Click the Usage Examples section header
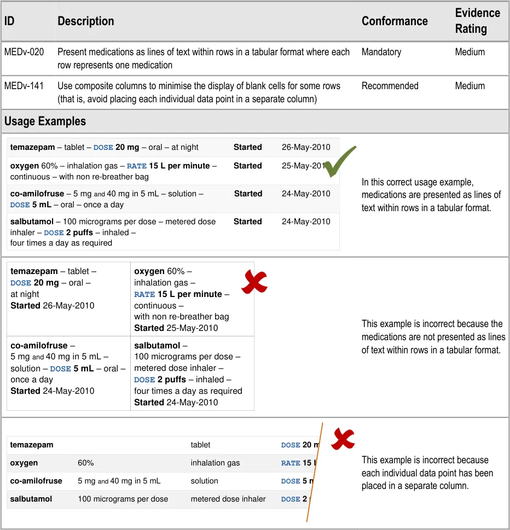The width and height of the screenshot is (510, 530). (45, 121)
